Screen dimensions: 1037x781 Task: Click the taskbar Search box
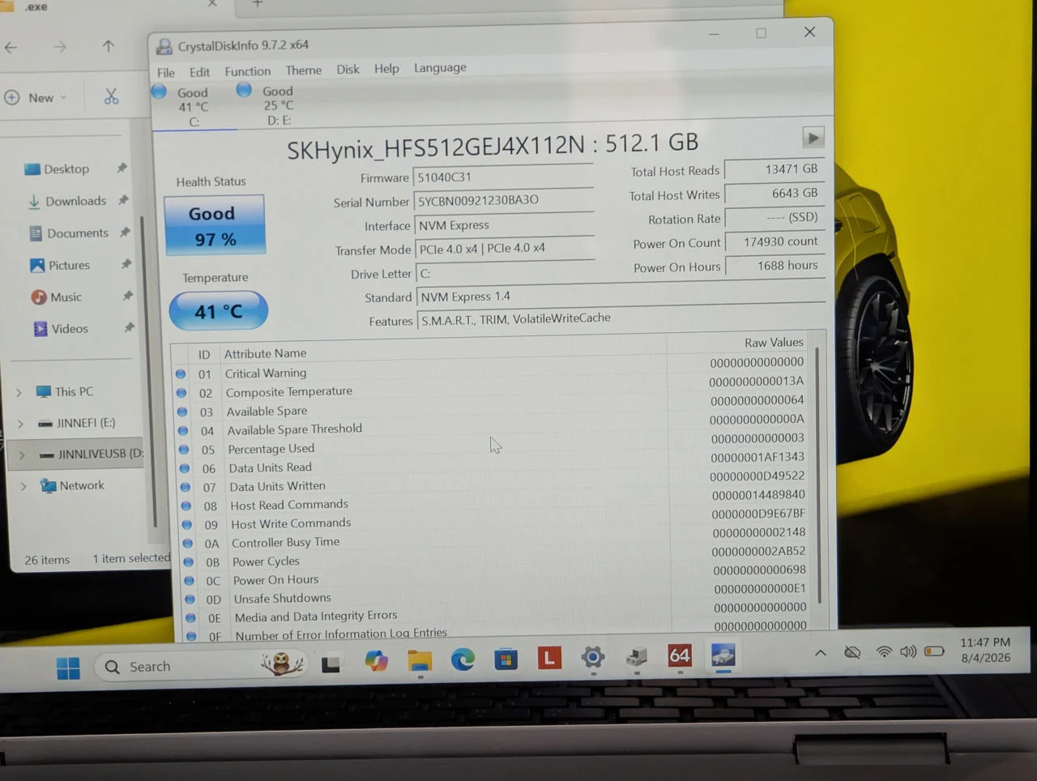pos(201,666)
